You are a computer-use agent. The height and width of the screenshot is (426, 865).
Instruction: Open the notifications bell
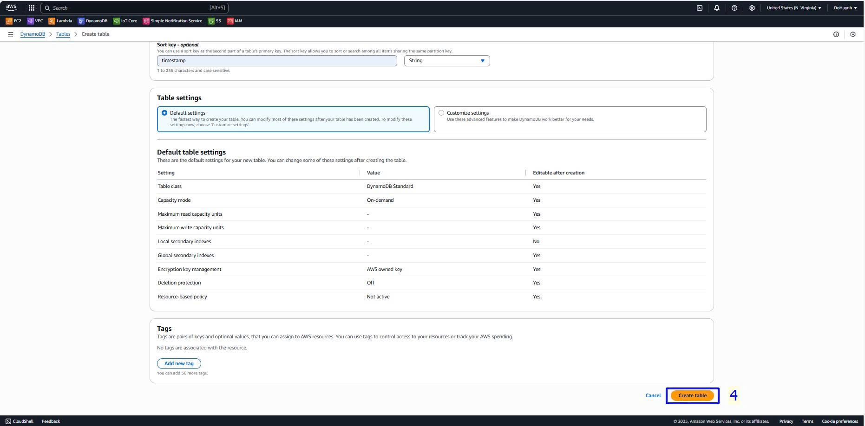tap(716, 8)
